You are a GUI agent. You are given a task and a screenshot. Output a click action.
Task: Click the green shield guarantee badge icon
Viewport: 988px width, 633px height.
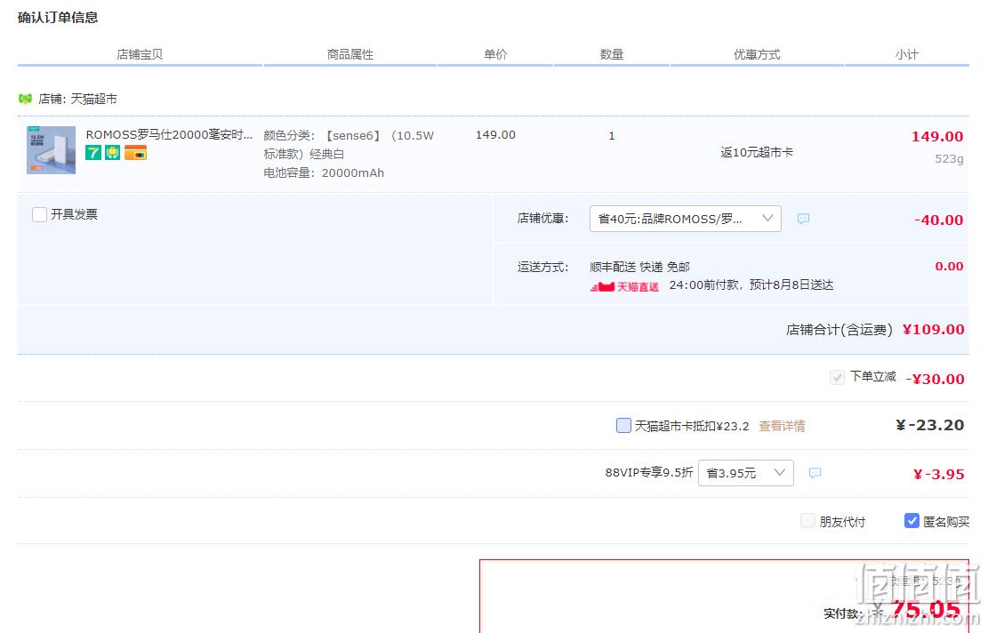pos(112,152)
